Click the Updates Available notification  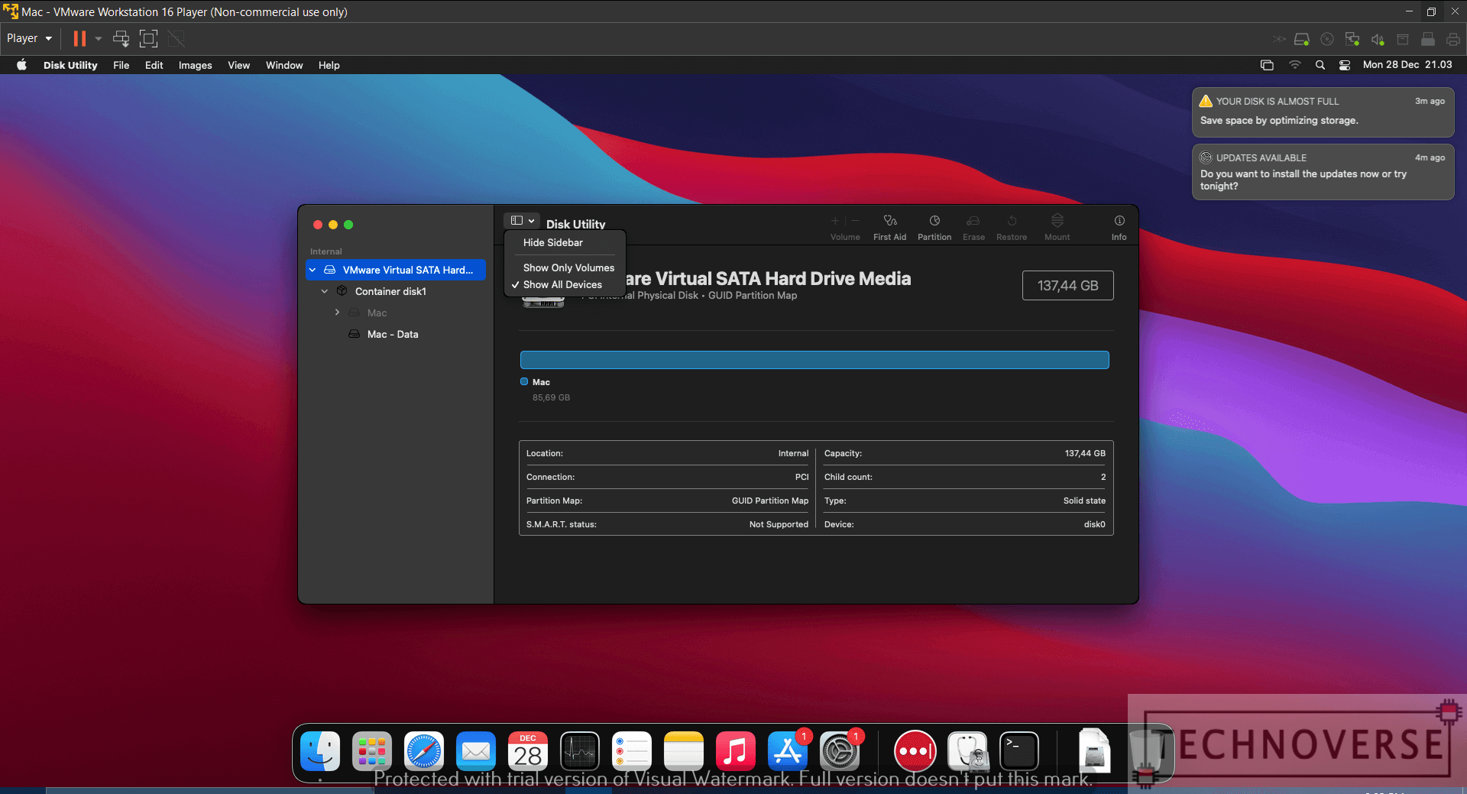1323,172
